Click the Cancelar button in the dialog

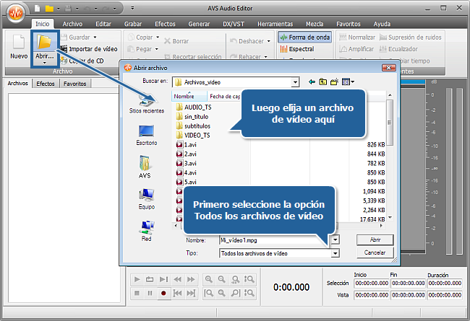(375, 252)
